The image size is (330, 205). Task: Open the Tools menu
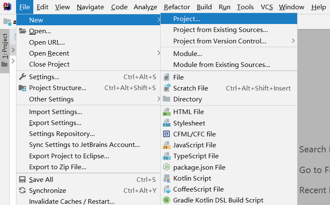pos(245,7)
